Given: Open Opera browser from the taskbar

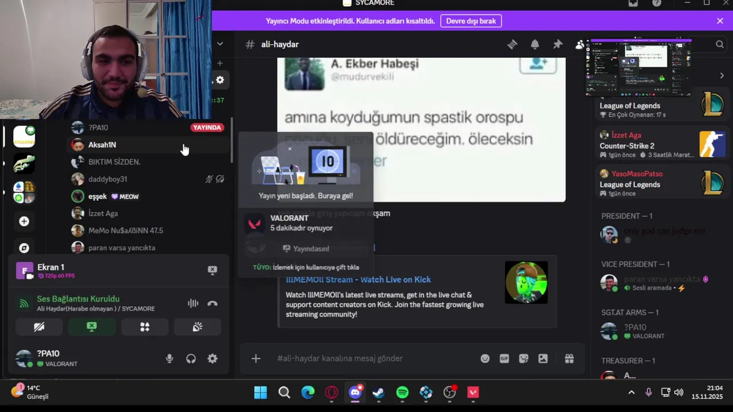Looking at the screenshot, I should point(332,393).
